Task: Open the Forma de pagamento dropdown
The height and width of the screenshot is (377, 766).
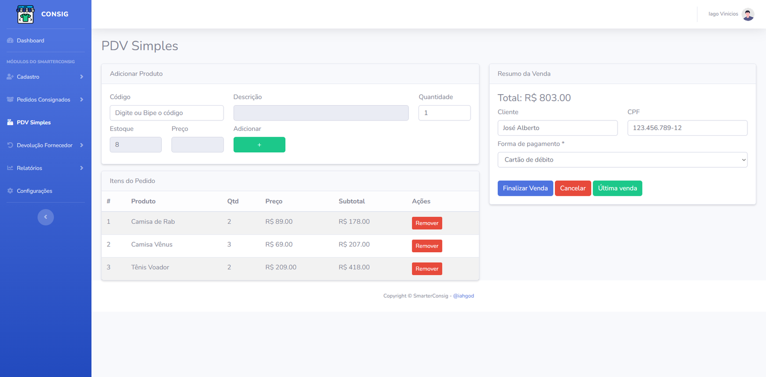Action: [x=622, y=160]
